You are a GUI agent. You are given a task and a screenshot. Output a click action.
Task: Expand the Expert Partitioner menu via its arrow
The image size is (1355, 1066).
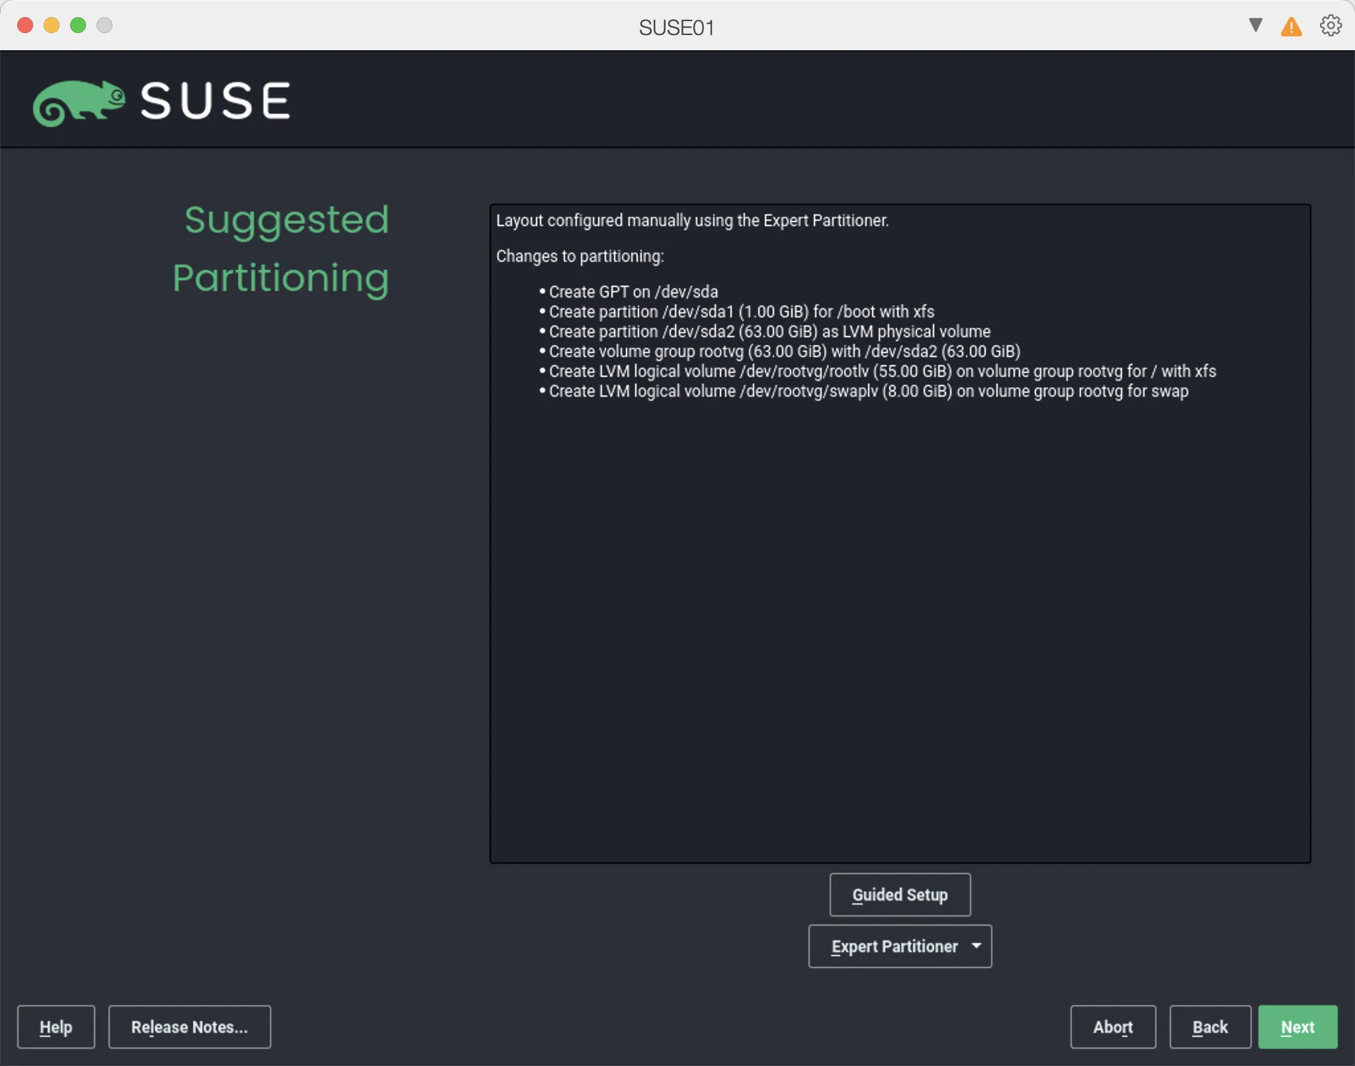point(977,946)
